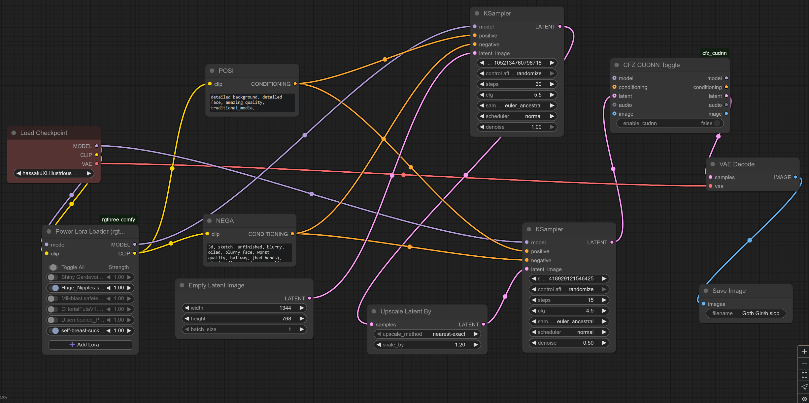Screen dimensions: 809x403
Task: Collapse the POSI node via its title dot
Action: [212, 71]
